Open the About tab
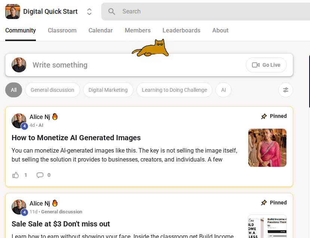 click(x=220, y=30)
